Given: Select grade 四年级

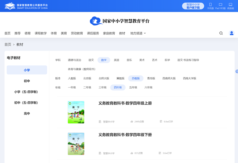Looking at the screenshot, I should 118,87.
